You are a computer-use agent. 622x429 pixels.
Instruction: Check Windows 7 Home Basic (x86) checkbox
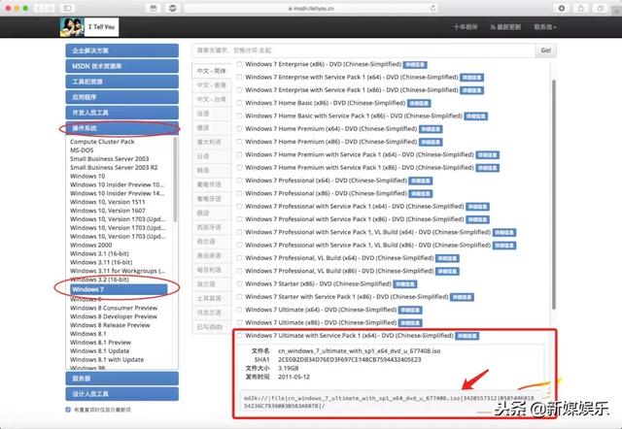[x=239, y=103]
